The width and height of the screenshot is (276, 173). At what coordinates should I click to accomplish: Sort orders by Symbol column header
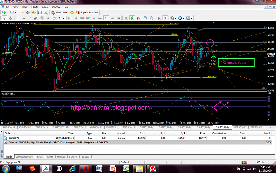pos(121,133)
